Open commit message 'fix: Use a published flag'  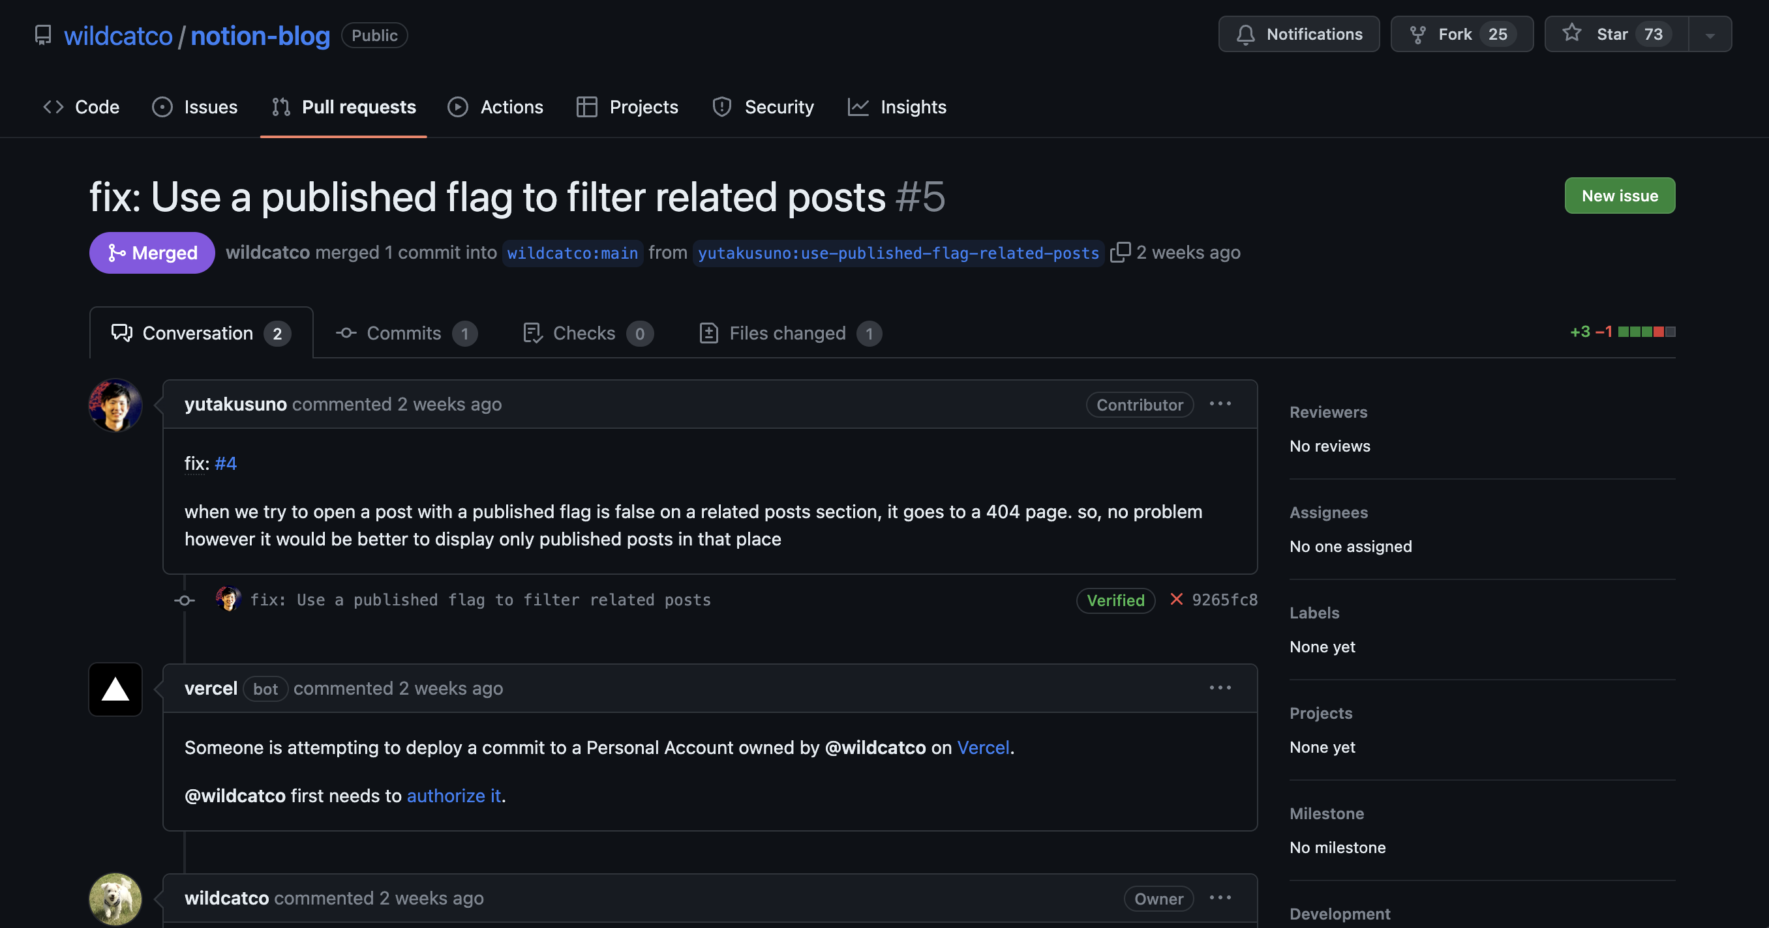coord(480,600)
